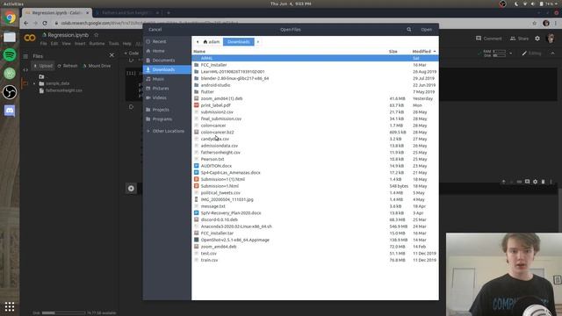Select the file submission2.csv
This screenshot has height=316, width=562.
pyautogui.click(x=315, y=112)
